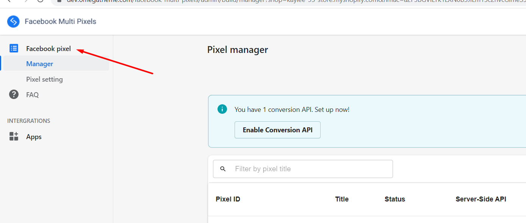This screenshot has width=526, height=223.
Task: Open the Facebook pixel menu label
Action: [49, 49]
